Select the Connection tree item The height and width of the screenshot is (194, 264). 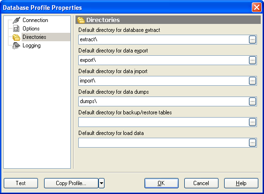pyautogui.click(x=35, y=20)
